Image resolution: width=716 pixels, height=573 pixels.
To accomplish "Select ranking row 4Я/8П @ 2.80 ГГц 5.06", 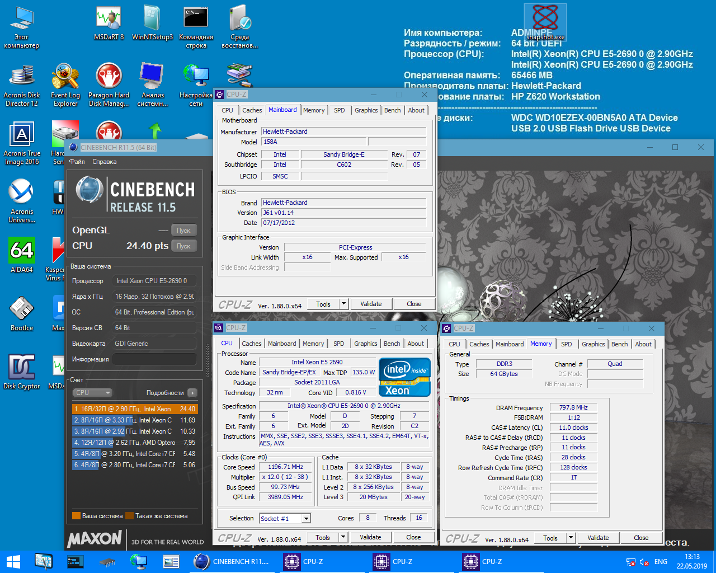I will coord(134,465).
